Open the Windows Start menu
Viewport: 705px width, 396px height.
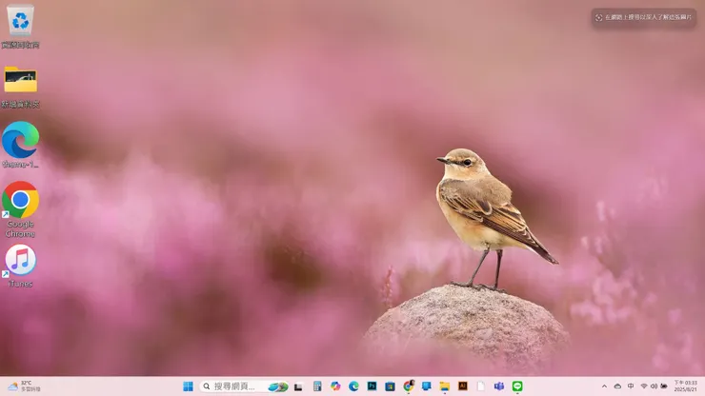point(188,386)
